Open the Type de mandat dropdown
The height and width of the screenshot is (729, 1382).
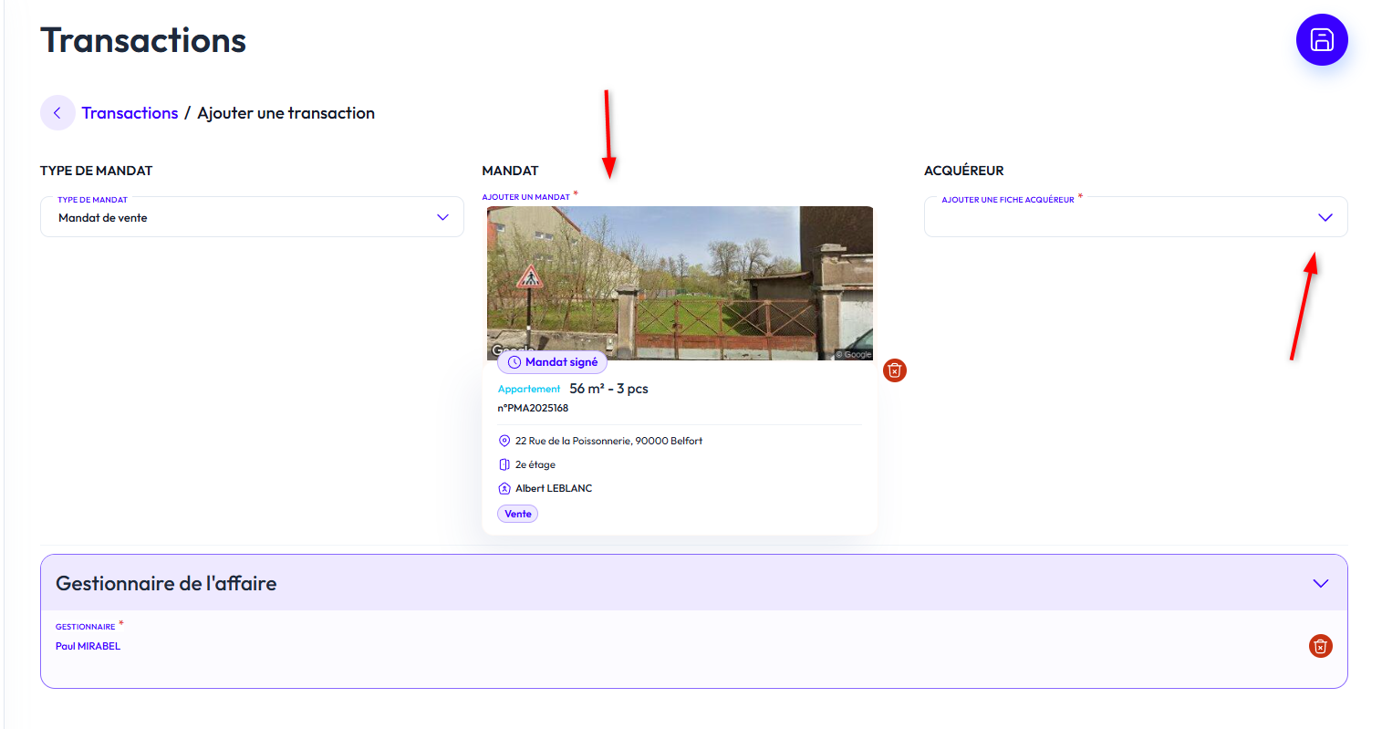click(252, 217)
